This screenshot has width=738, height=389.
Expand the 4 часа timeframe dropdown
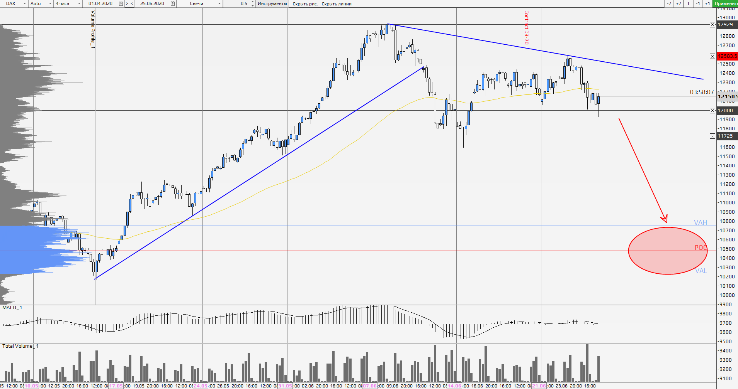pos(79,3)
